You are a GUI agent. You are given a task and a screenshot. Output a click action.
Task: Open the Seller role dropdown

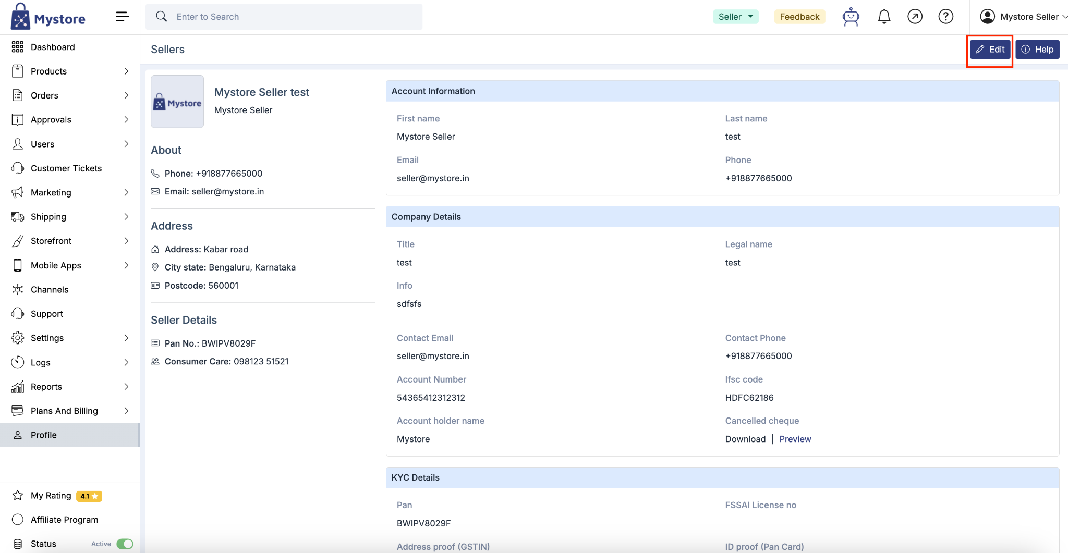(736, 17)
